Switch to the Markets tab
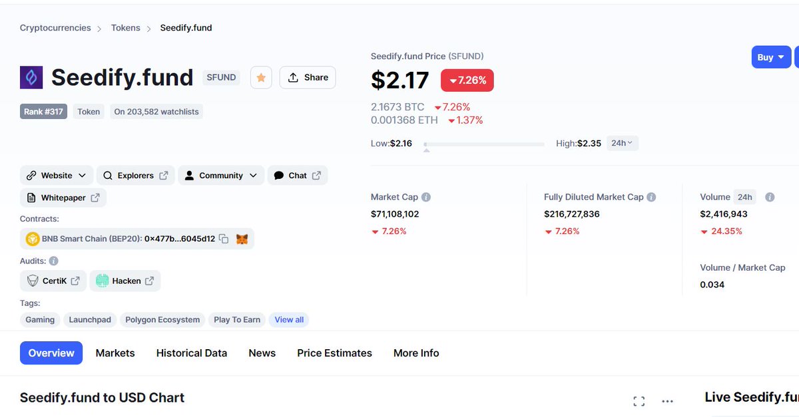This screenshot has width=799, height=417. (115, 353)
